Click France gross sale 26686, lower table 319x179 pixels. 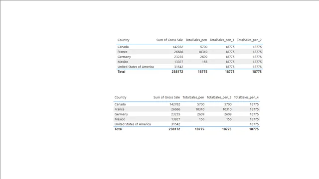[x=175, y=109]
